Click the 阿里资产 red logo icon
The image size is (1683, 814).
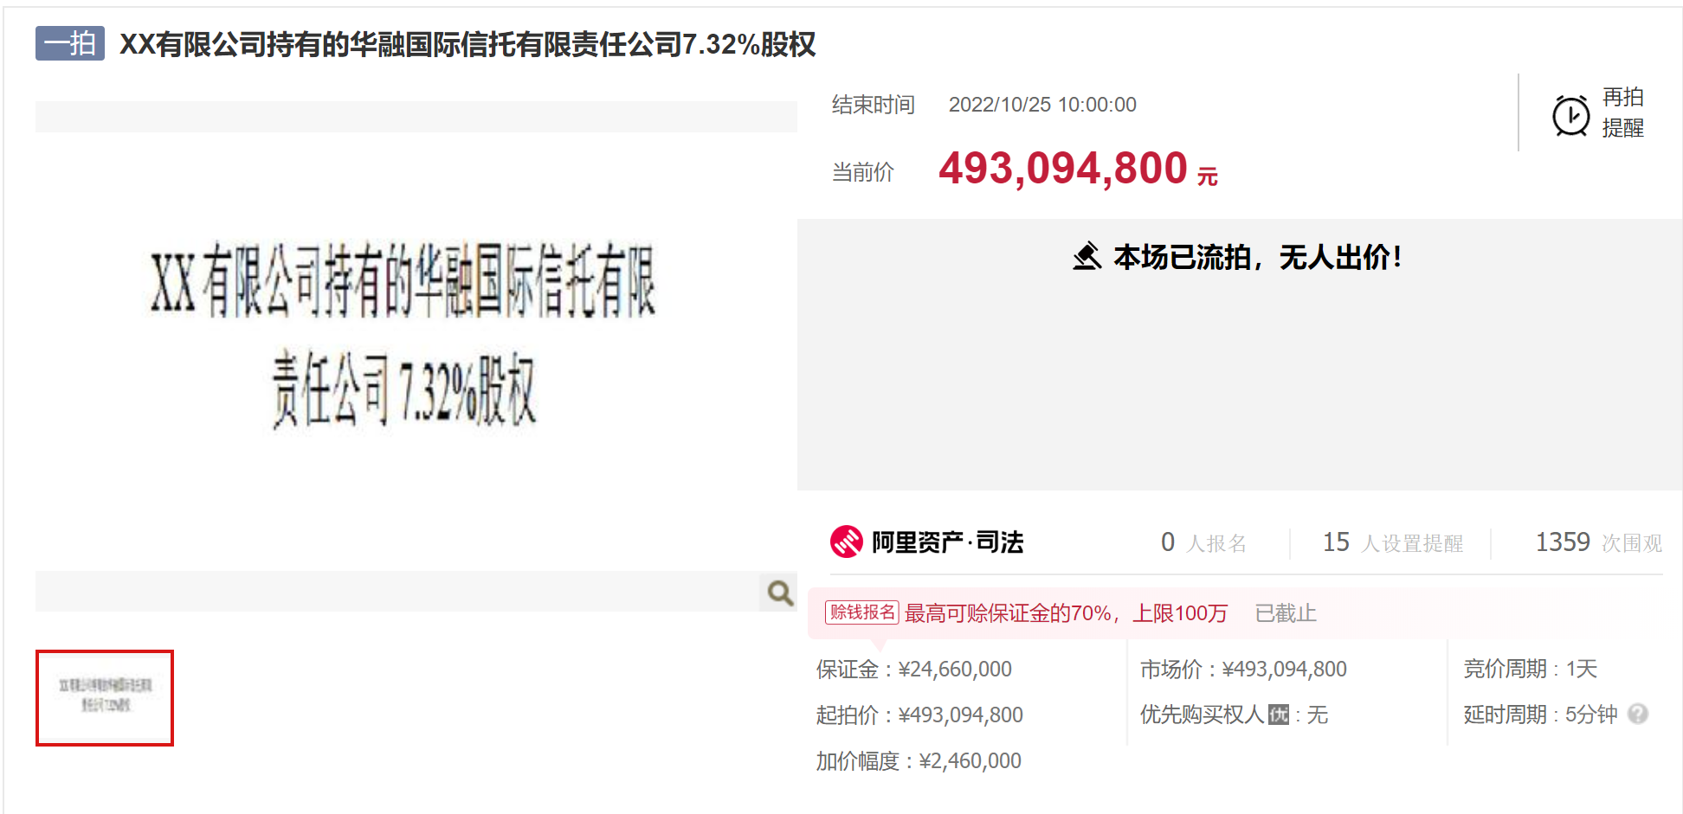coord(846,542)
